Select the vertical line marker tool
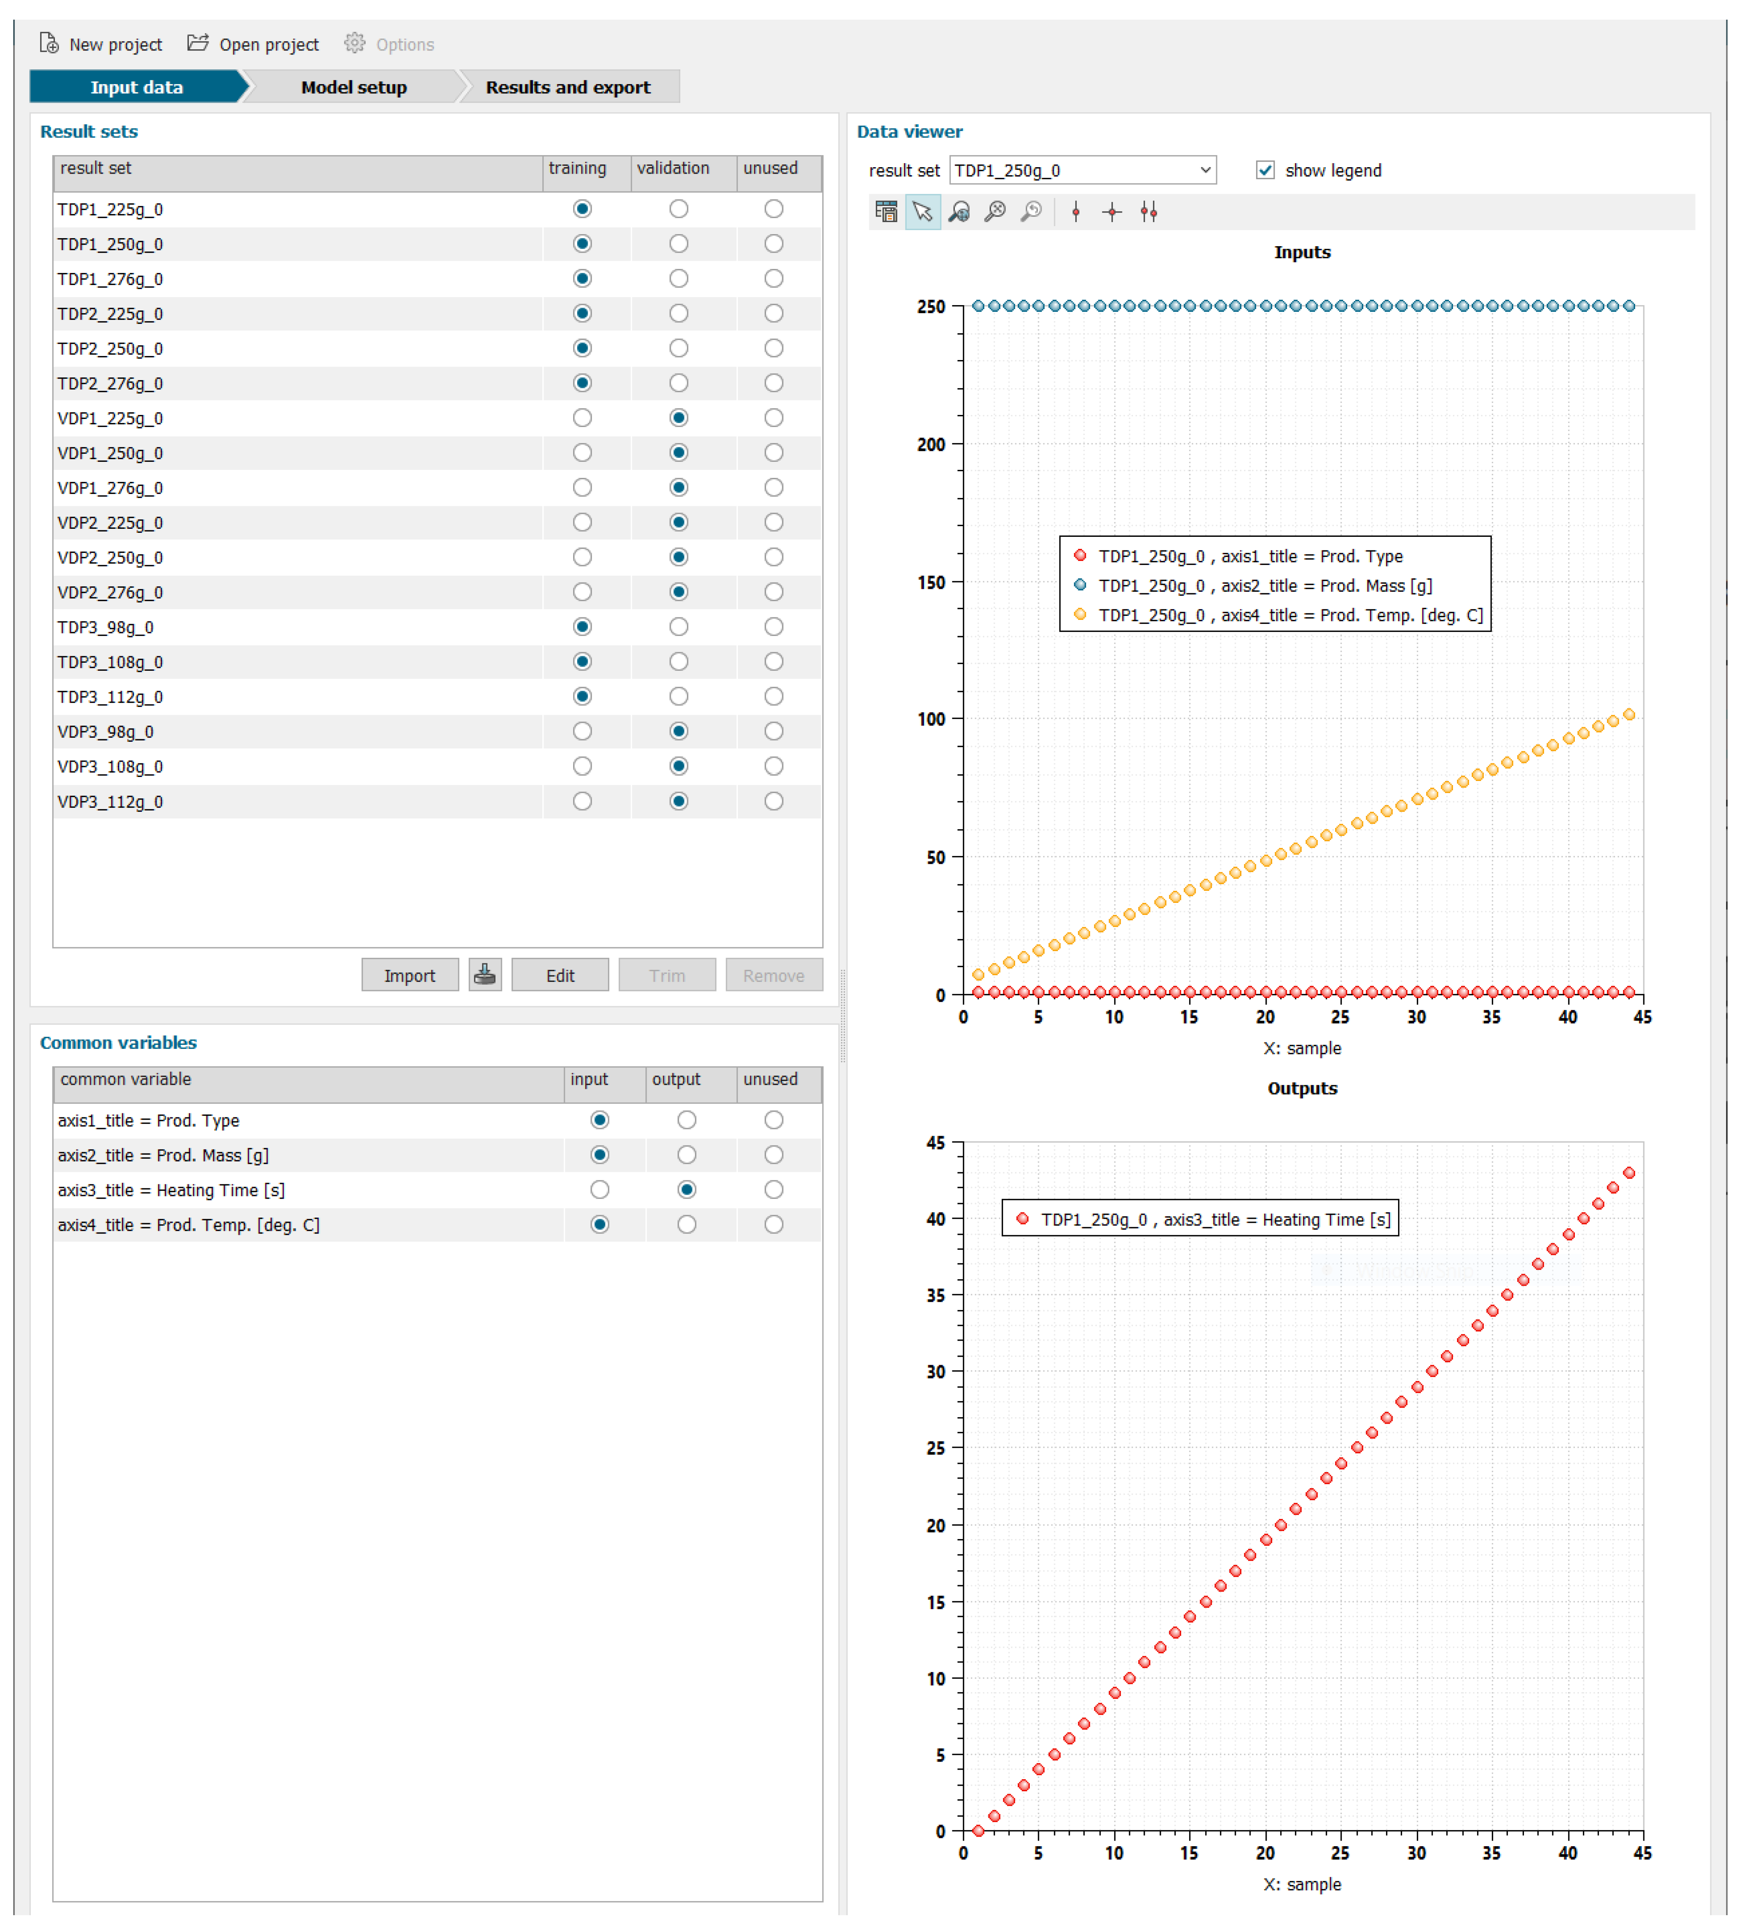Screen dimensions: 1742x1926 click(x=1075, y=211)
